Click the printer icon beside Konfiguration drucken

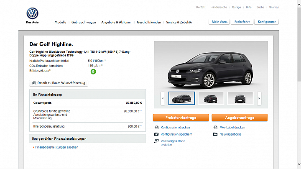[x=156, y=127]
